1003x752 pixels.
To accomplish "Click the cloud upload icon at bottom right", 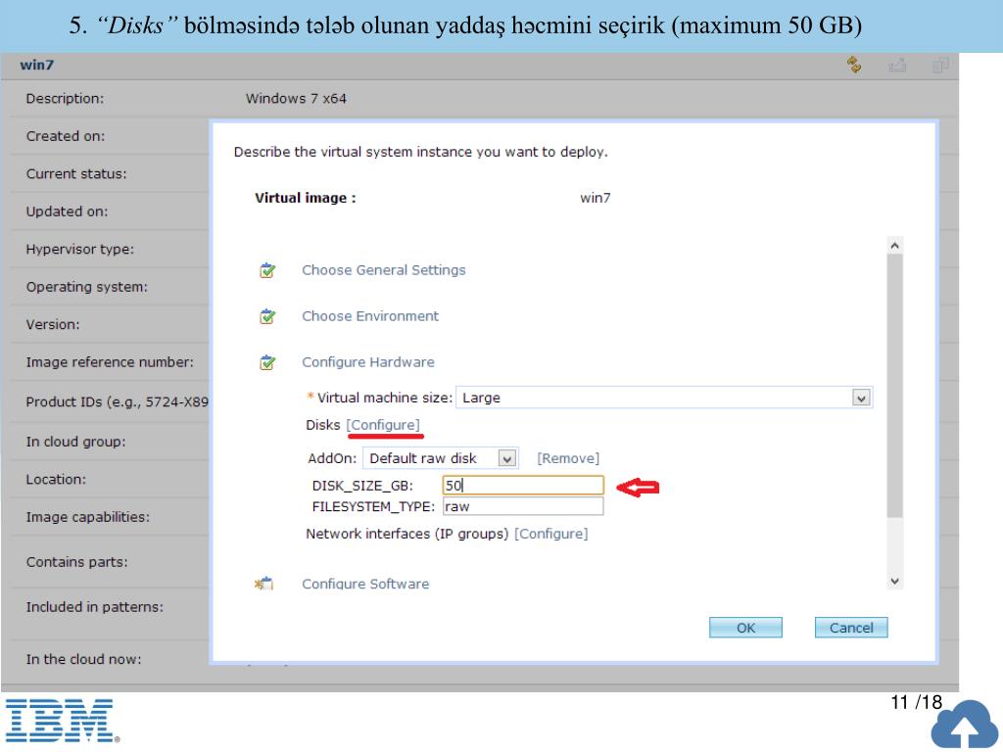I will point(965,726).
